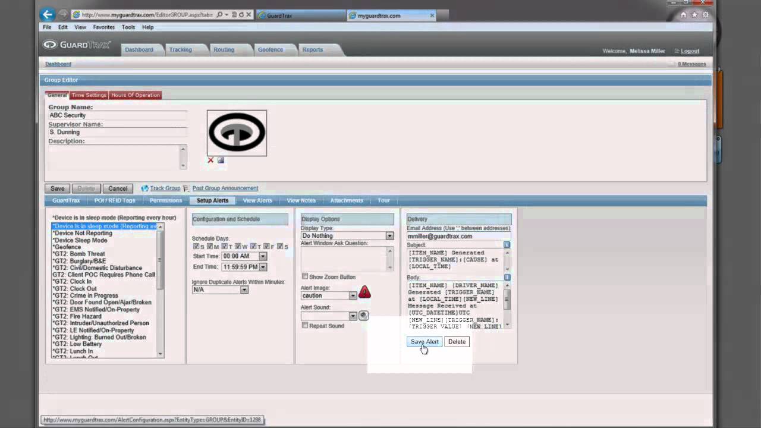Open the browser Tools menu
The height and width of the screenshot is (428, 761).
pos(128,27)
